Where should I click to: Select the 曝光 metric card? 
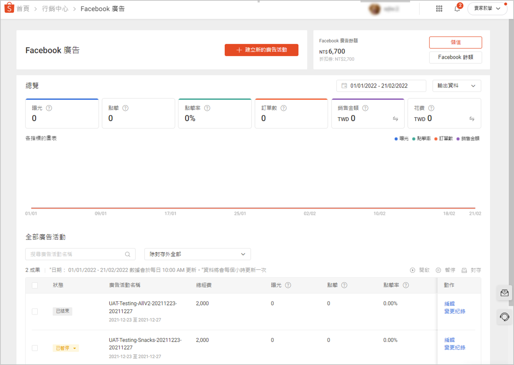[62, 113]
